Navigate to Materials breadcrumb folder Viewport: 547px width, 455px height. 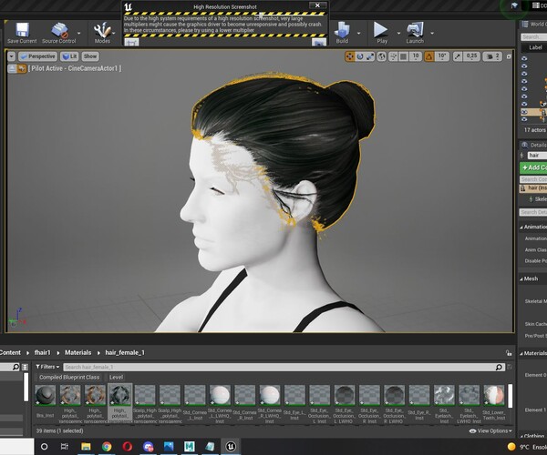77,353
